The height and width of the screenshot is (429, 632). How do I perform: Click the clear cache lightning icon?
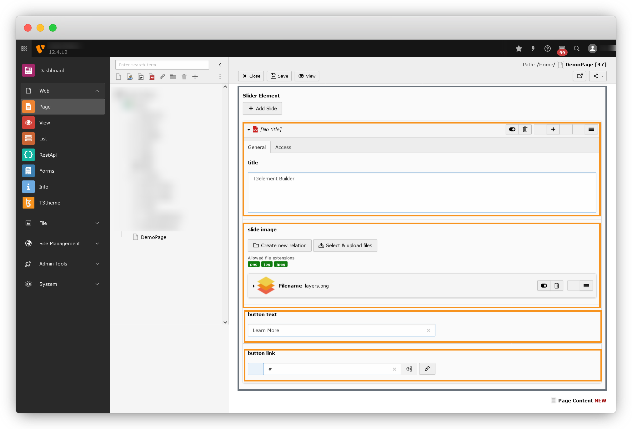[533, 48]
